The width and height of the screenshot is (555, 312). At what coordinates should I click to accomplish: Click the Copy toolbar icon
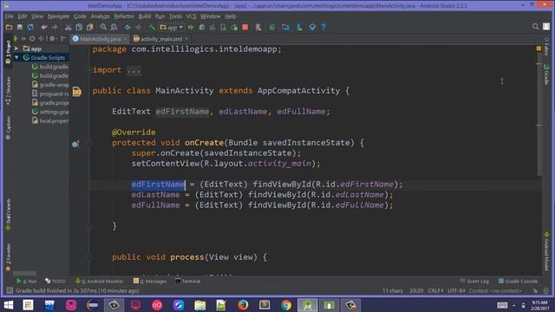coord(79,27)
